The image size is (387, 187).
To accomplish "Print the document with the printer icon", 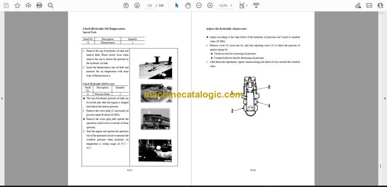I will tap(39, 6).
